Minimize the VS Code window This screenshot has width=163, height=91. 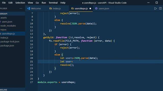(x=148, y=3)
